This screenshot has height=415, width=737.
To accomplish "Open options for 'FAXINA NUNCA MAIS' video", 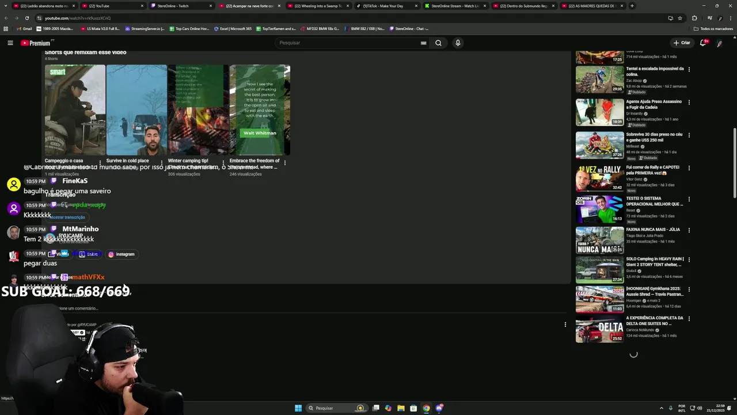I will 689,230.
